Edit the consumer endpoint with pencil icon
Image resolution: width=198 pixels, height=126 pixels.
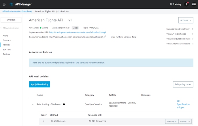[105, 37]
